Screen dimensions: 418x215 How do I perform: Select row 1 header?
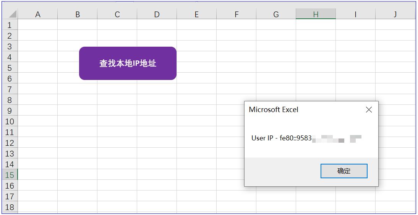tap(10, 24)
